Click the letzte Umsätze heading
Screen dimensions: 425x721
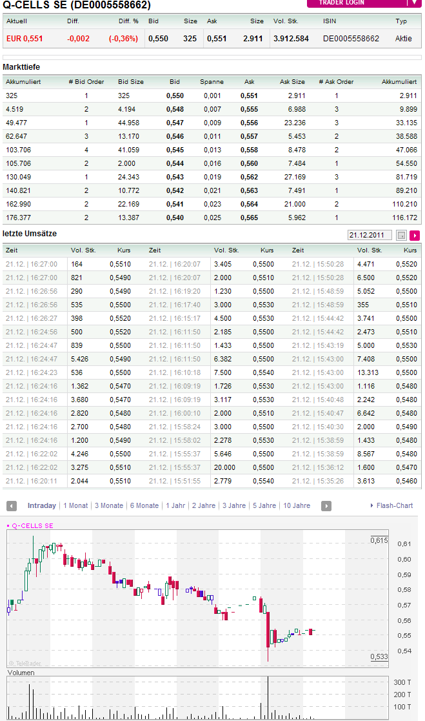[30, 234]
